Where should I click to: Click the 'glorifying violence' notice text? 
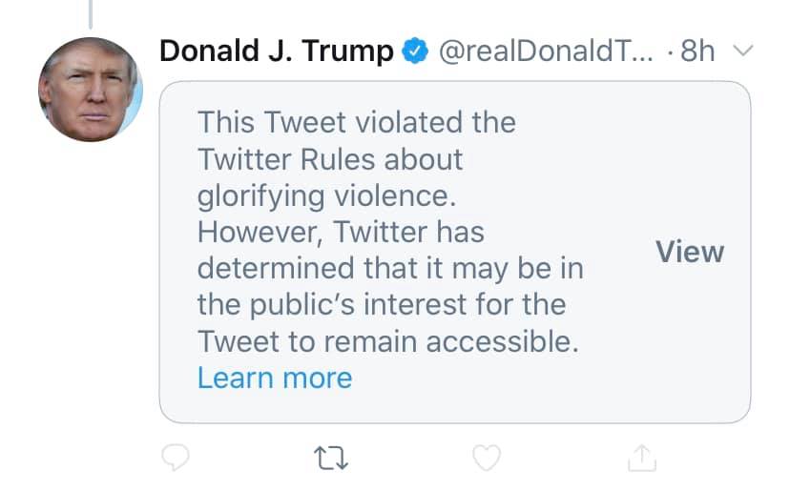pyautogui.click(x=326, y=195)
